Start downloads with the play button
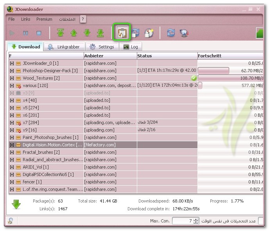Screen dimensions: 269x231 12,33
